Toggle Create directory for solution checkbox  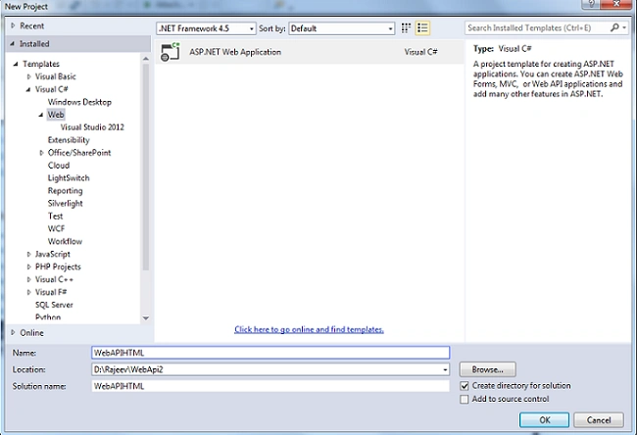coord(465,386)
